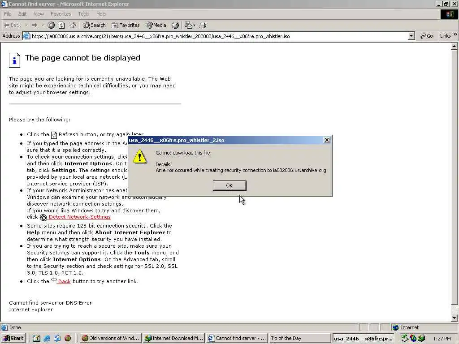Screen dimensions: 459x344
Task: Open the Edit menu
Action: coord(22,14)
